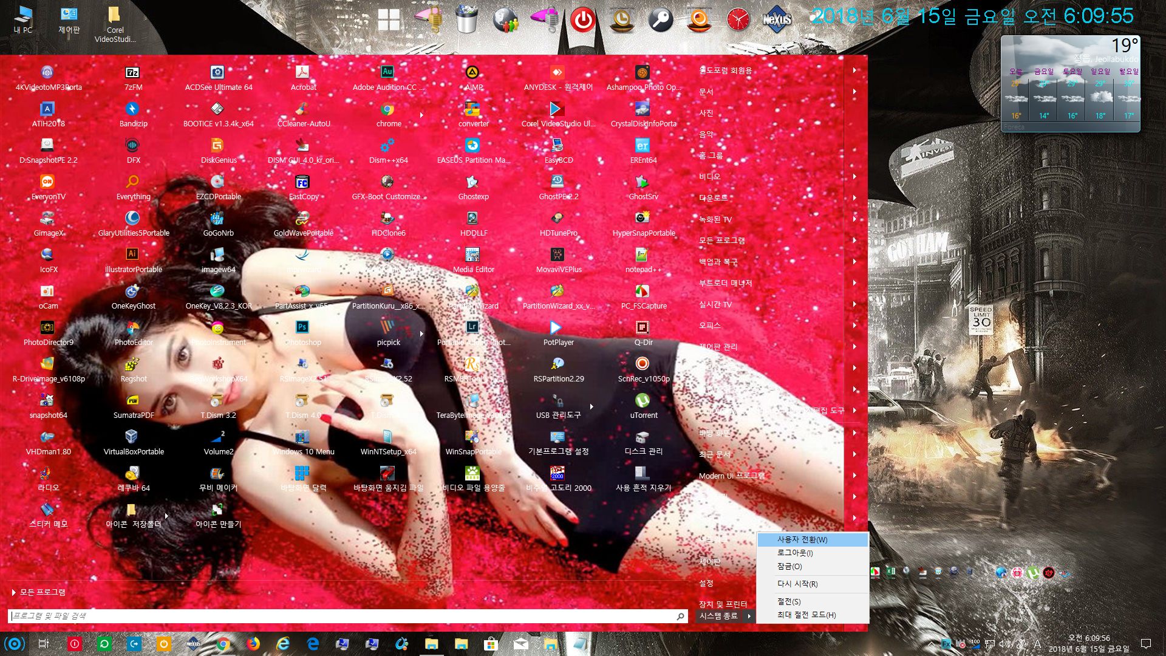The height and width of the screenshot is (656, 1166).
Task: Open the weather widget forecast
Action: [1071, 84]
